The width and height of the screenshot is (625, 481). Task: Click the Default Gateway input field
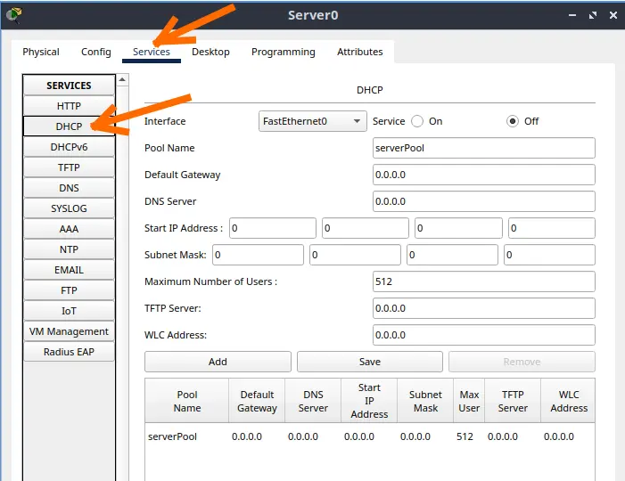point(483,175)
